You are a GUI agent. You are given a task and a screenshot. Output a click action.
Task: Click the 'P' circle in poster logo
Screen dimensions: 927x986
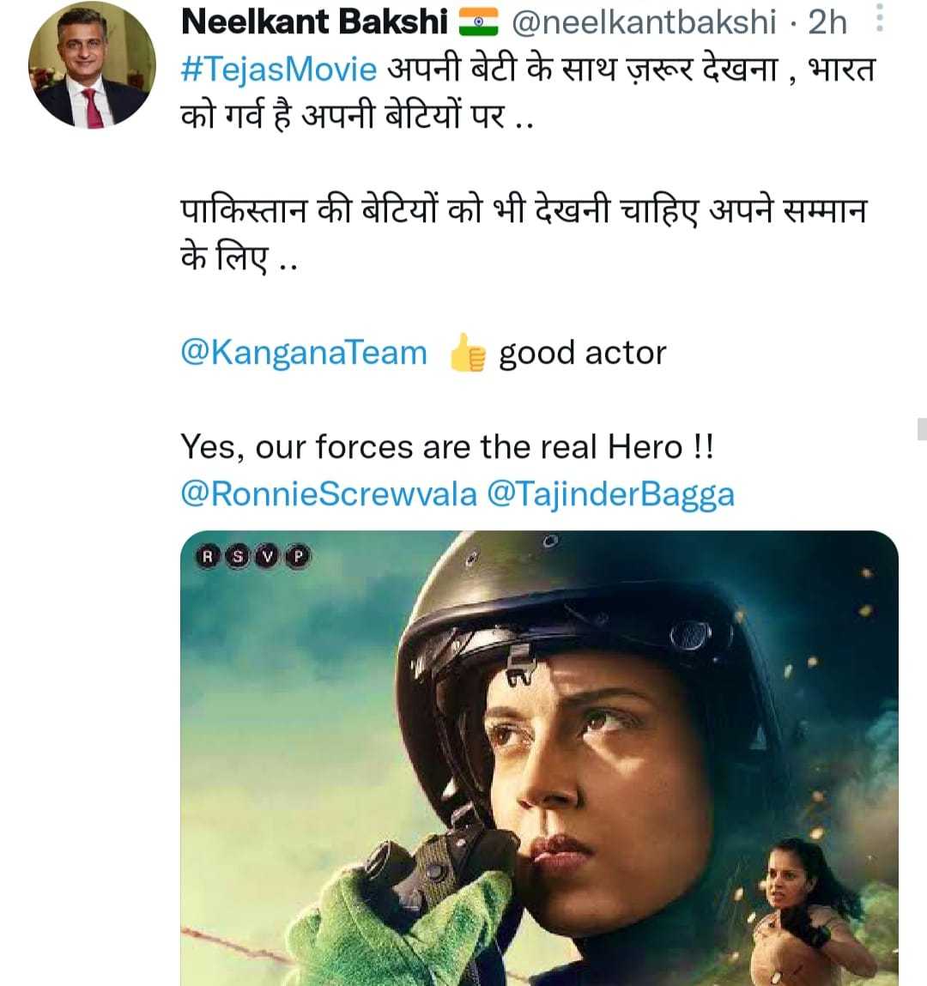(298, 557)
